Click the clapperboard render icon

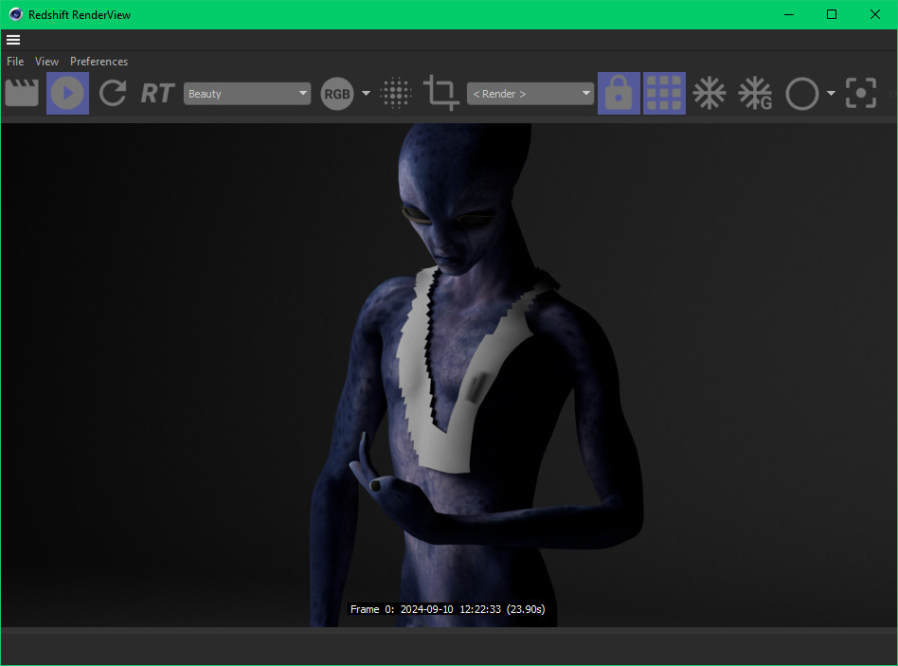point(22,93)
